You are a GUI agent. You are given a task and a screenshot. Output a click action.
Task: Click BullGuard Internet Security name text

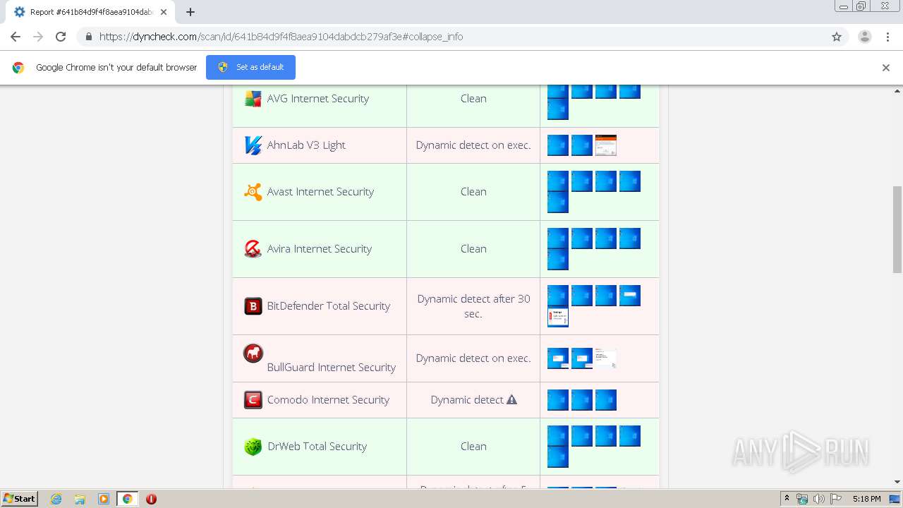coord(331,368)
